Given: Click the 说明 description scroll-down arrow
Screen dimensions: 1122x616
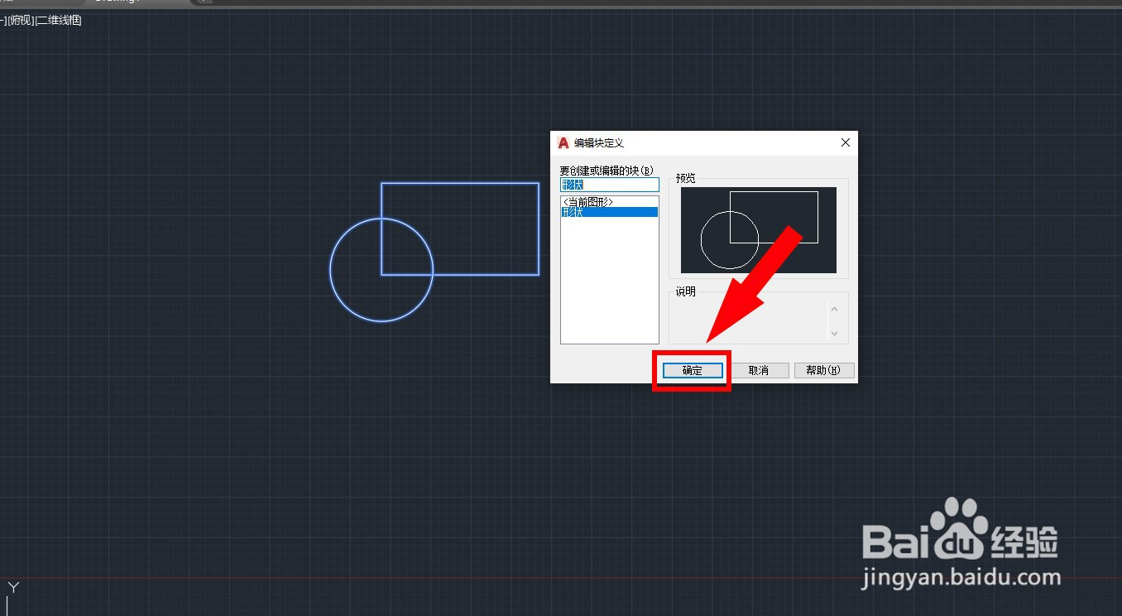Looking at the screenshot, I should [x=834, y=334].
